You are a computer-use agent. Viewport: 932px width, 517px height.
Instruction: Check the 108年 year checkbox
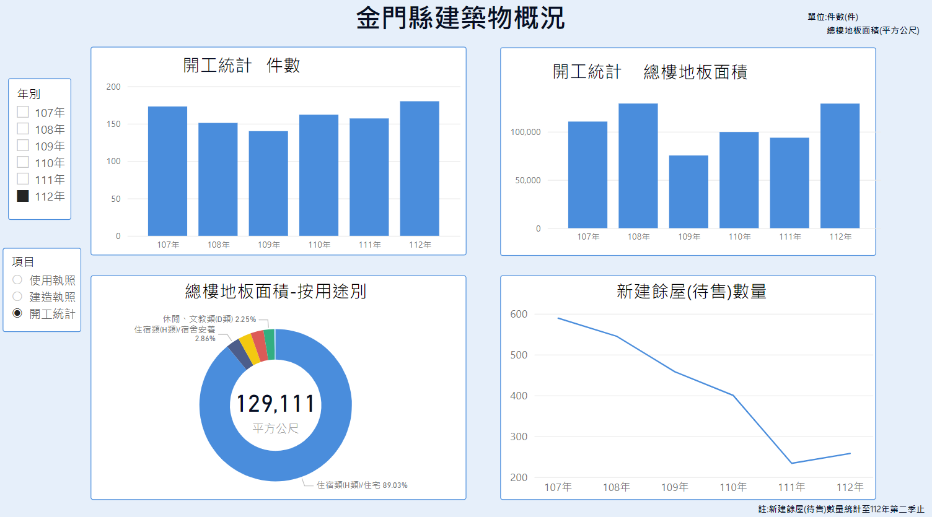click(x=23, y=129)
